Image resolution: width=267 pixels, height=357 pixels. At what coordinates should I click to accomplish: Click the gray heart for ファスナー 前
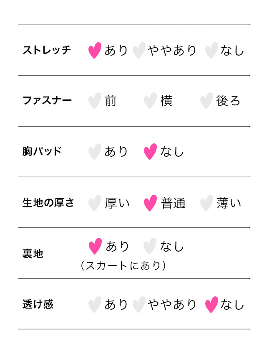pos(95,101)
